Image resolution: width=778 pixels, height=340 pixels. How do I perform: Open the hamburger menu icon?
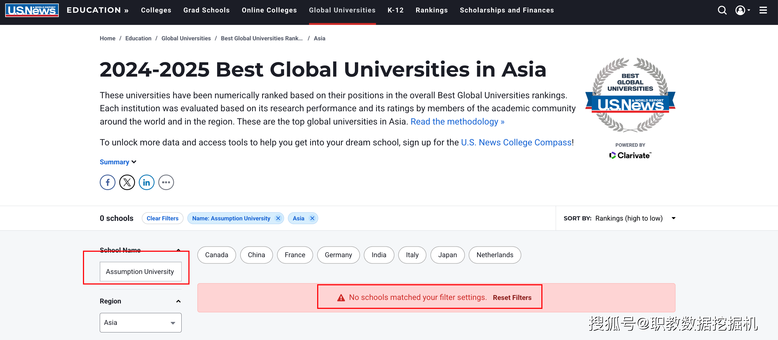point(763,10)
